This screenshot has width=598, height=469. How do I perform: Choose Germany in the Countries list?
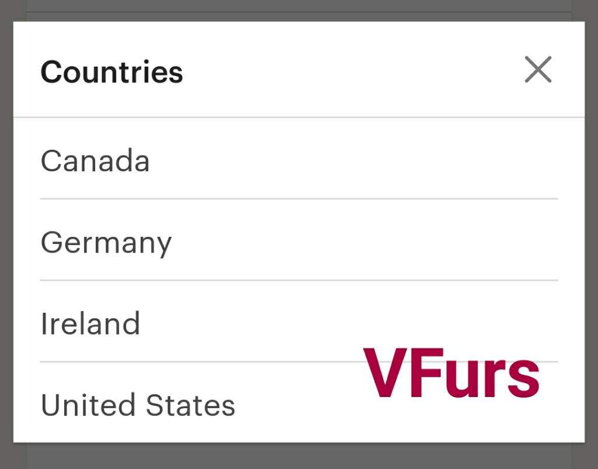106,242
